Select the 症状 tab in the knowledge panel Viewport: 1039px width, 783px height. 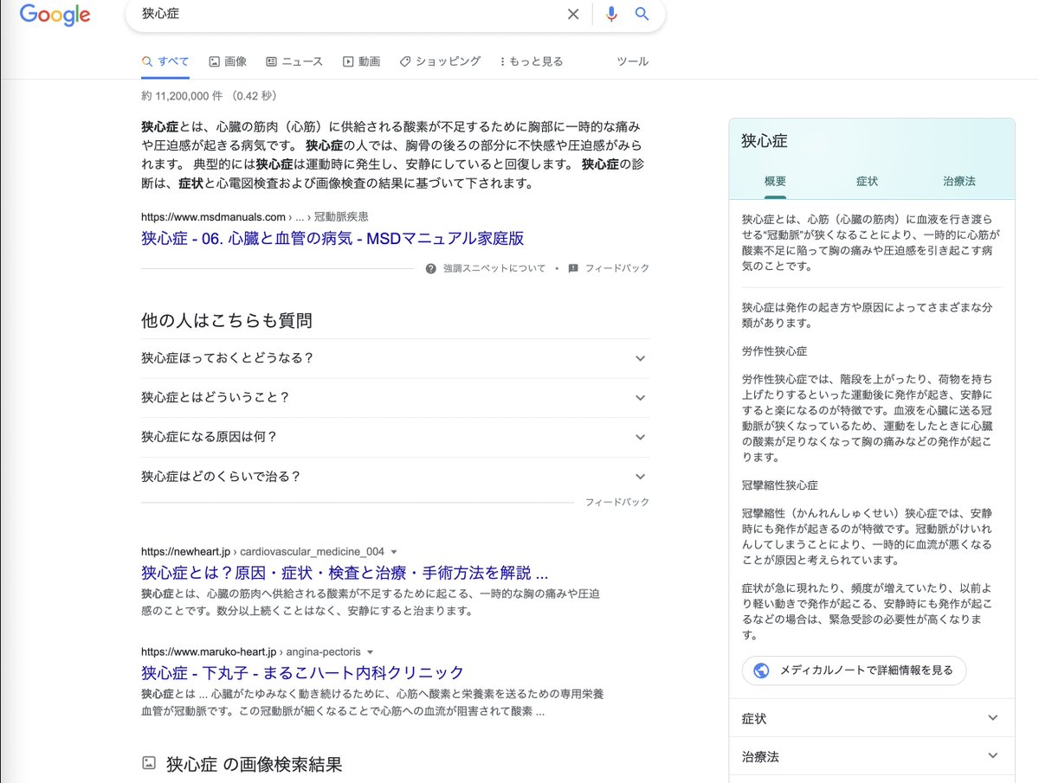(x=867, y=182)
